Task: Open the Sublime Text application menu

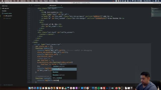Action: (x=8, y=1)
